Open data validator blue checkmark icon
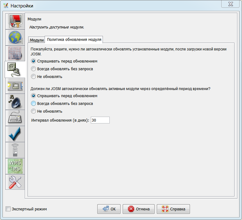 click(15, 134)
